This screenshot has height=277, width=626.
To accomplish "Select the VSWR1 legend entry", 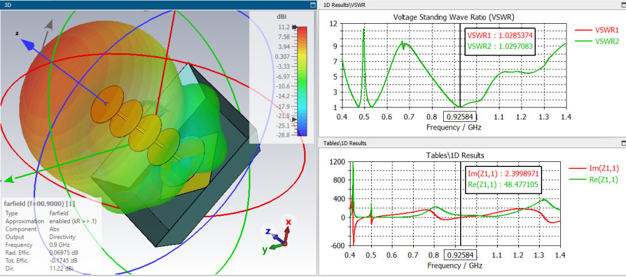I will [x=597, y=30].
